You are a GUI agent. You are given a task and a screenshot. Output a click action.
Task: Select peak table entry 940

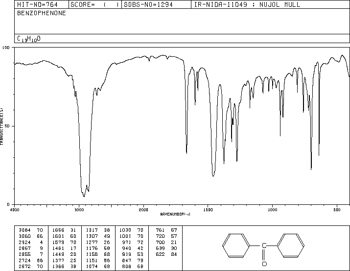pos(127,248)
